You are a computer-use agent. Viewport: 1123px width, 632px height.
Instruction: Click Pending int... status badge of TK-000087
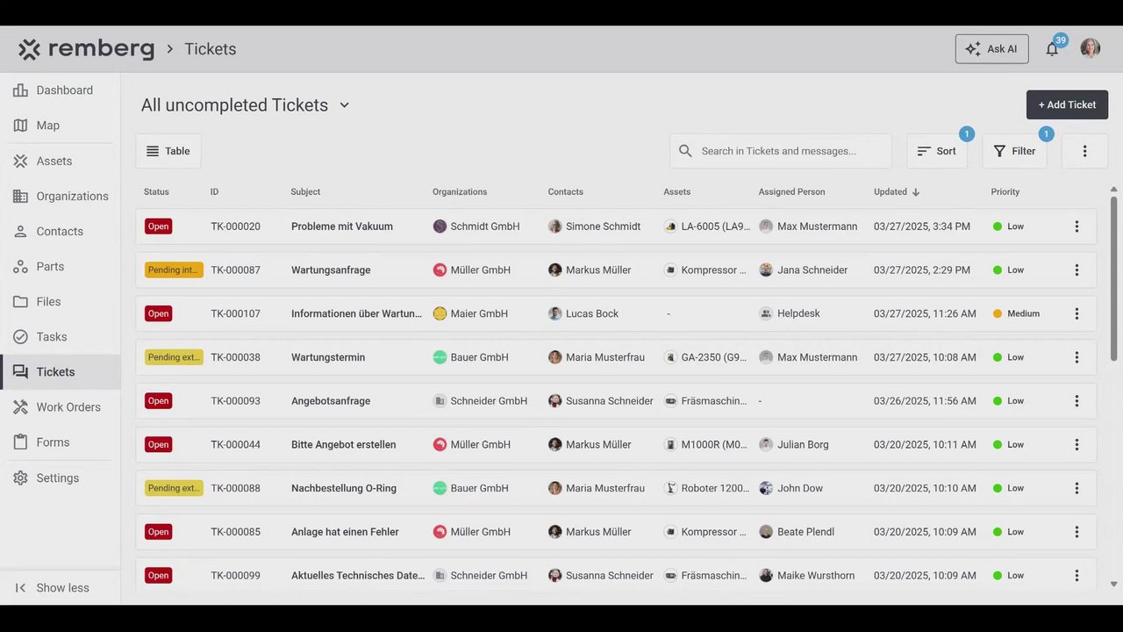(174, 270)
